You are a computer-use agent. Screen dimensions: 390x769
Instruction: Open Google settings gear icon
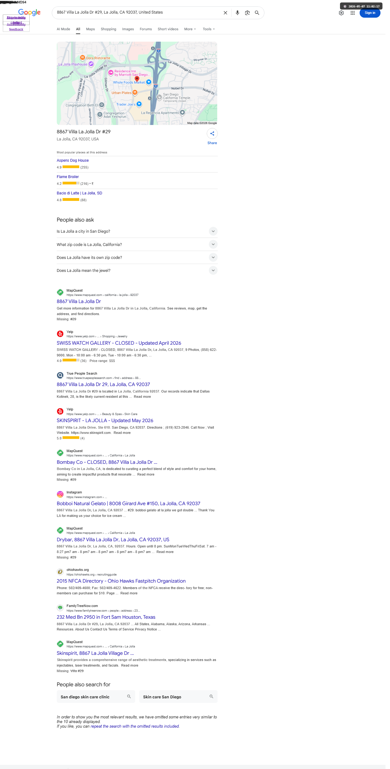tap(341, 13)
